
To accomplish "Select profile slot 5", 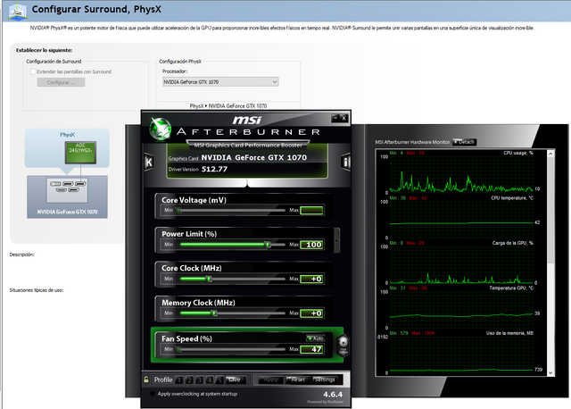I will point(219,380).
